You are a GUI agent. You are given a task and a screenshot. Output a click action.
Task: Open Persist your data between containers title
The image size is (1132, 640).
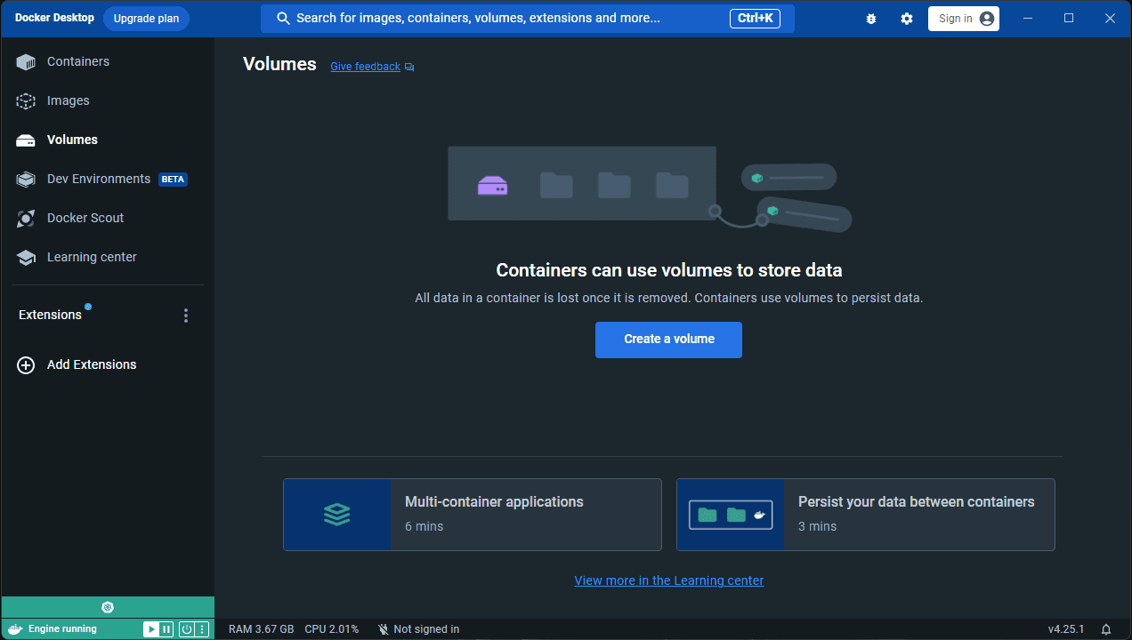(916, 502)
